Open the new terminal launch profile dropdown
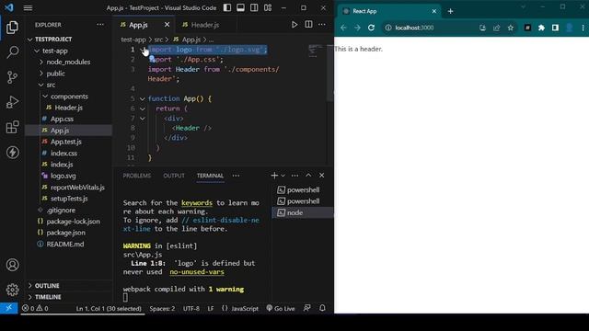The height and width of the screenshot is (331, 589). 283,176
